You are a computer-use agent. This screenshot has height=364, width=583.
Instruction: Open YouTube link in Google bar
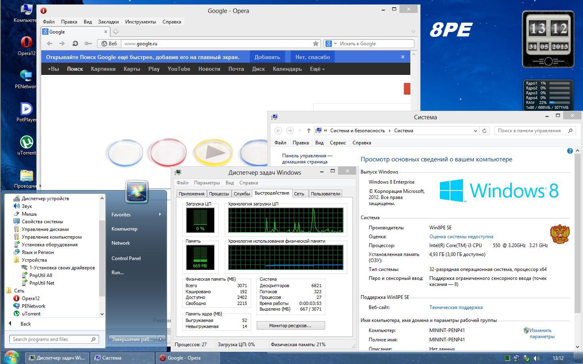[179, 69]
